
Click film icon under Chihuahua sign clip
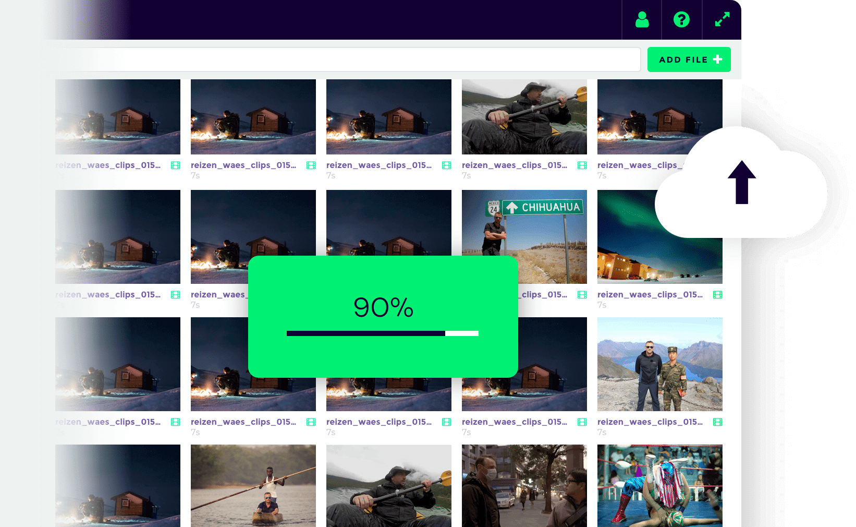582,295
